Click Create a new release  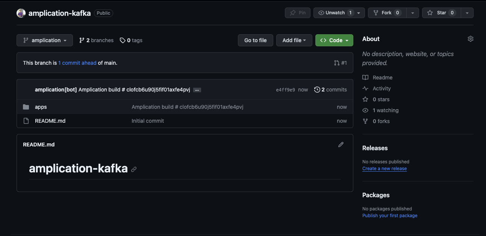pos(385,169)
